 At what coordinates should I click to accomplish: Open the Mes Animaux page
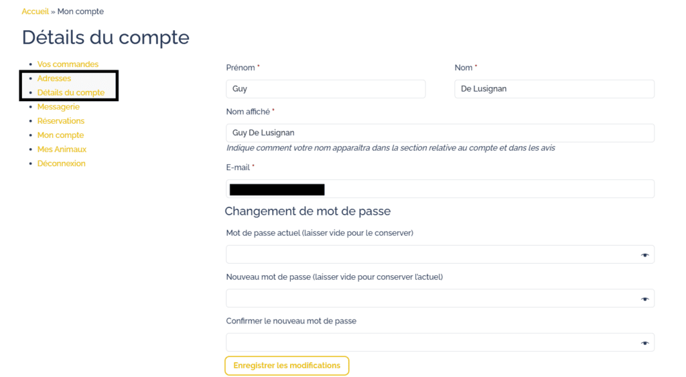(x=62, y=149)
